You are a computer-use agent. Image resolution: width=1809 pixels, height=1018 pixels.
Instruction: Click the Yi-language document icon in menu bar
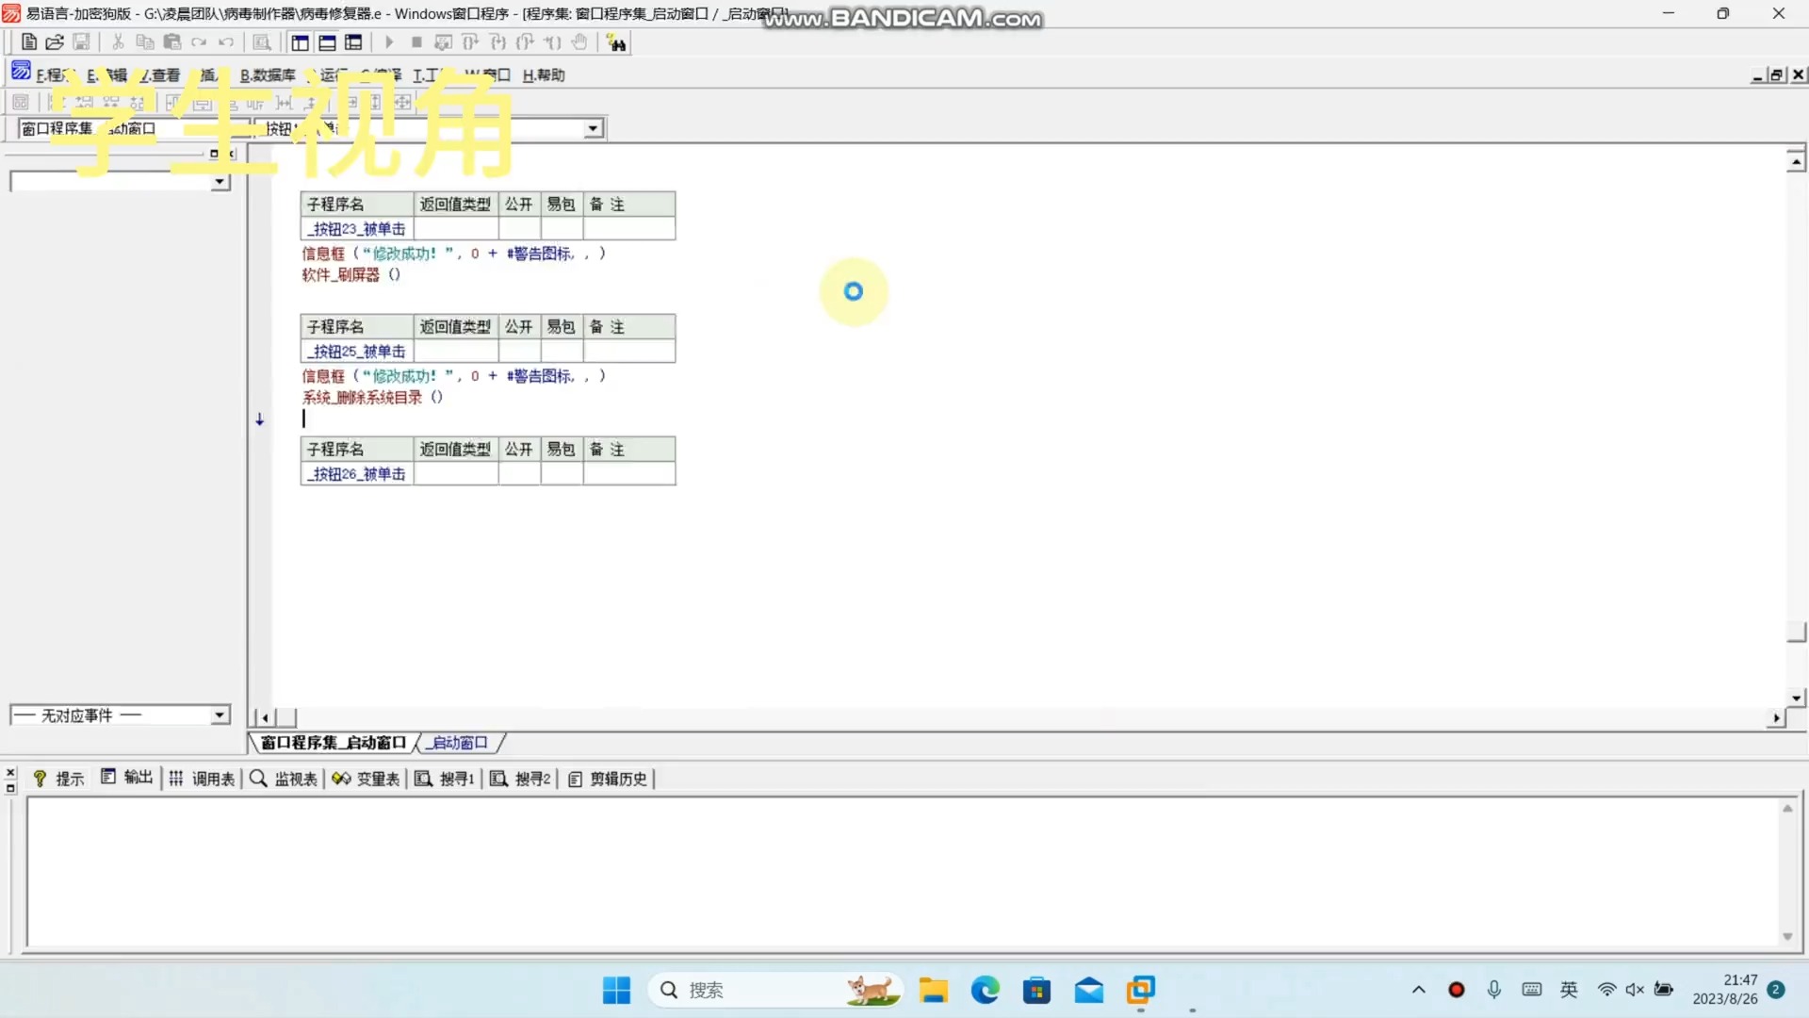pos(21,72)
